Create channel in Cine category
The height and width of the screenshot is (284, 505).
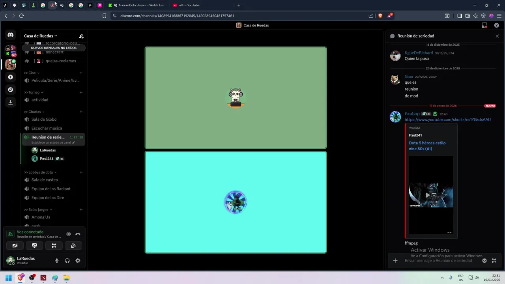[x=81, y=73]
